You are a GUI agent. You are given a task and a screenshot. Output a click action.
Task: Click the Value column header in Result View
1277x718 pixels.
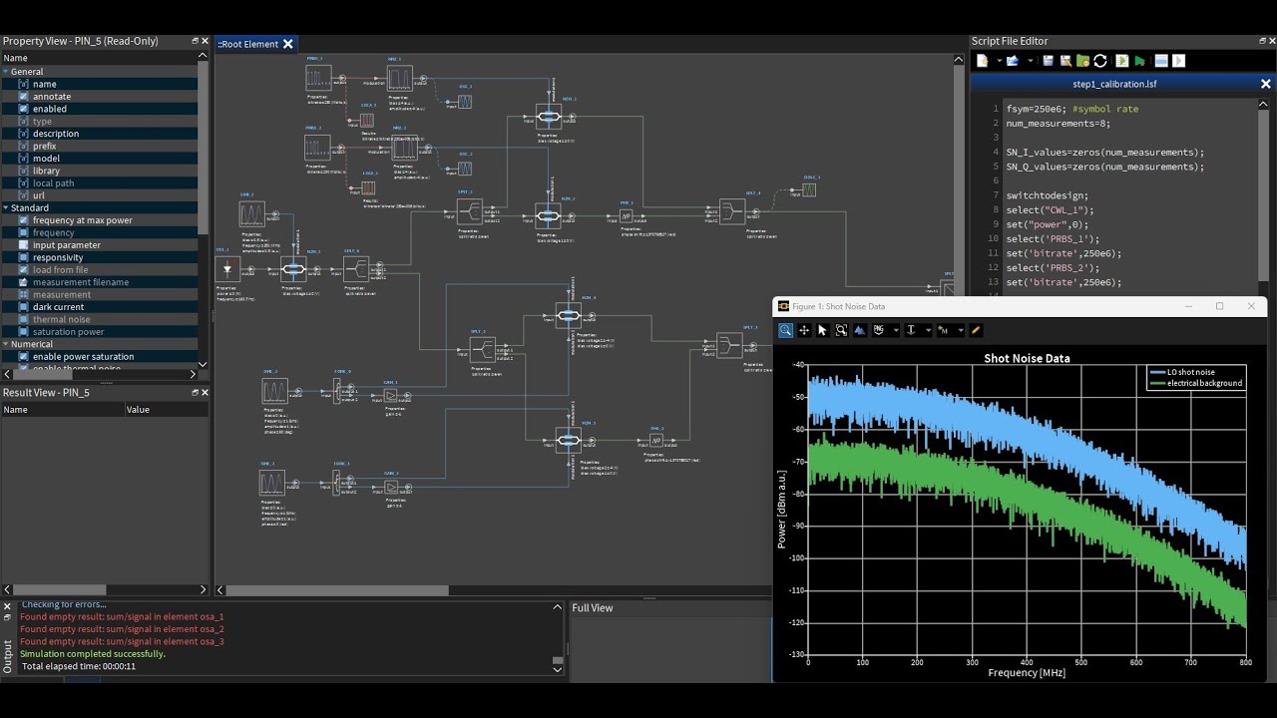point(166,409)
